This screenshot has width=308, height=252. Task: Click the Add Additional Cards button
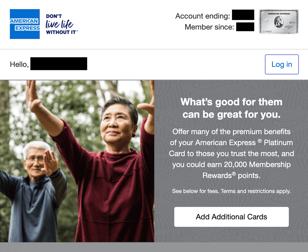tap(232, 217)
